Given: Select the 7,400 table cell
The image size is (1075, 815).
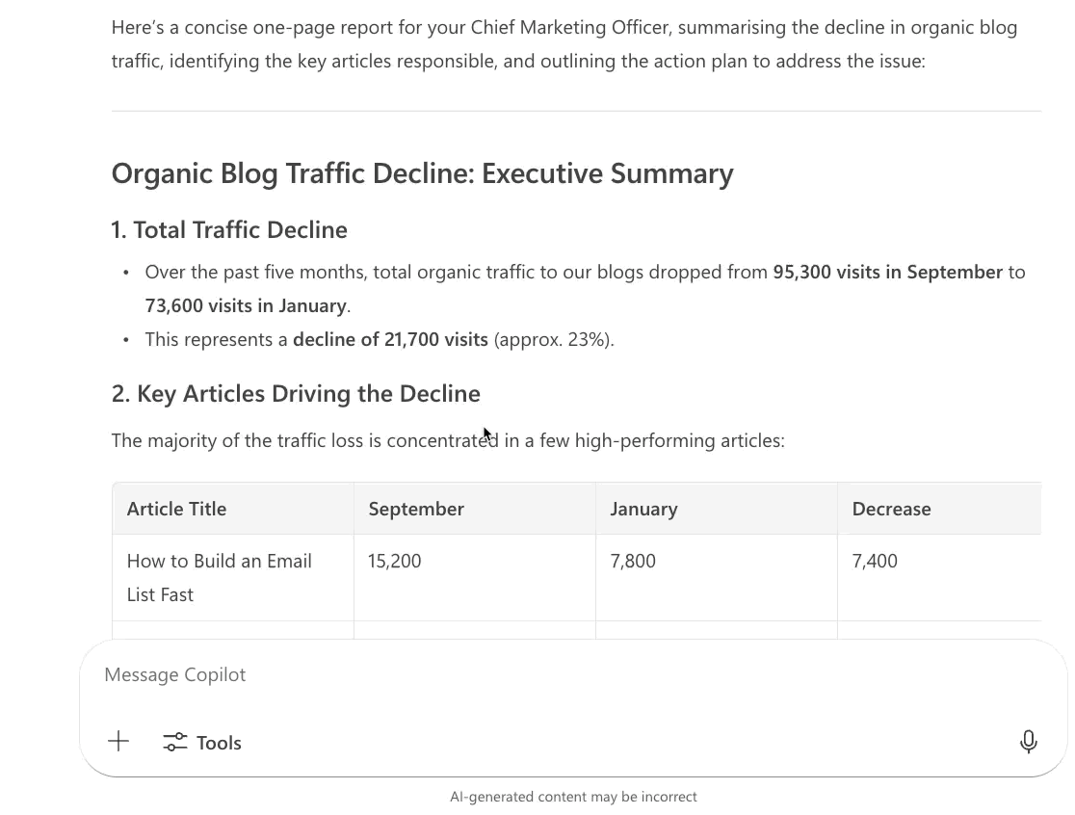Looking at the screenshot, I should 875,561.
